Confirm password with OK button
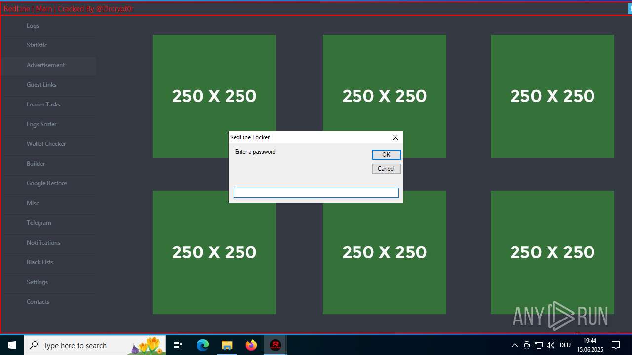 click(386, 155)
